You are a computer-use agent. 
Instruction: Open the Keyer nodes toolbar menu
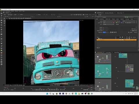pyautogui.click(x=1, y=27)
